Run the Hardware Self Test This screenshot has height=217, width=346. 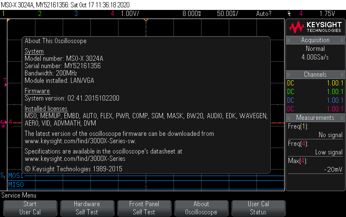click(87, 208)
